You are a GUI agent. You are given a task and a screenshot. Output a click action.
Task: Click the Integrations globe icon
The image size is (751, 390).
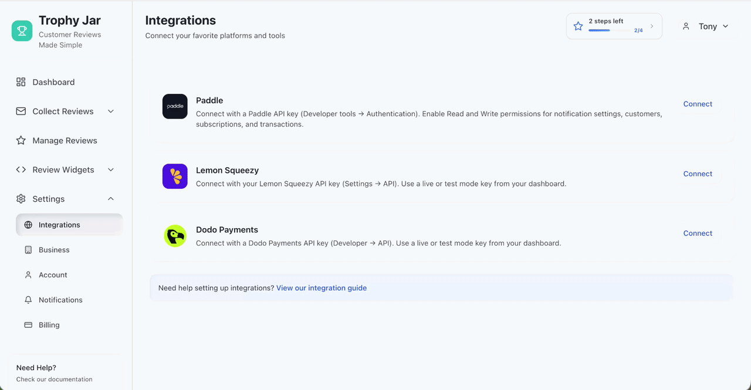coord(28,225)
